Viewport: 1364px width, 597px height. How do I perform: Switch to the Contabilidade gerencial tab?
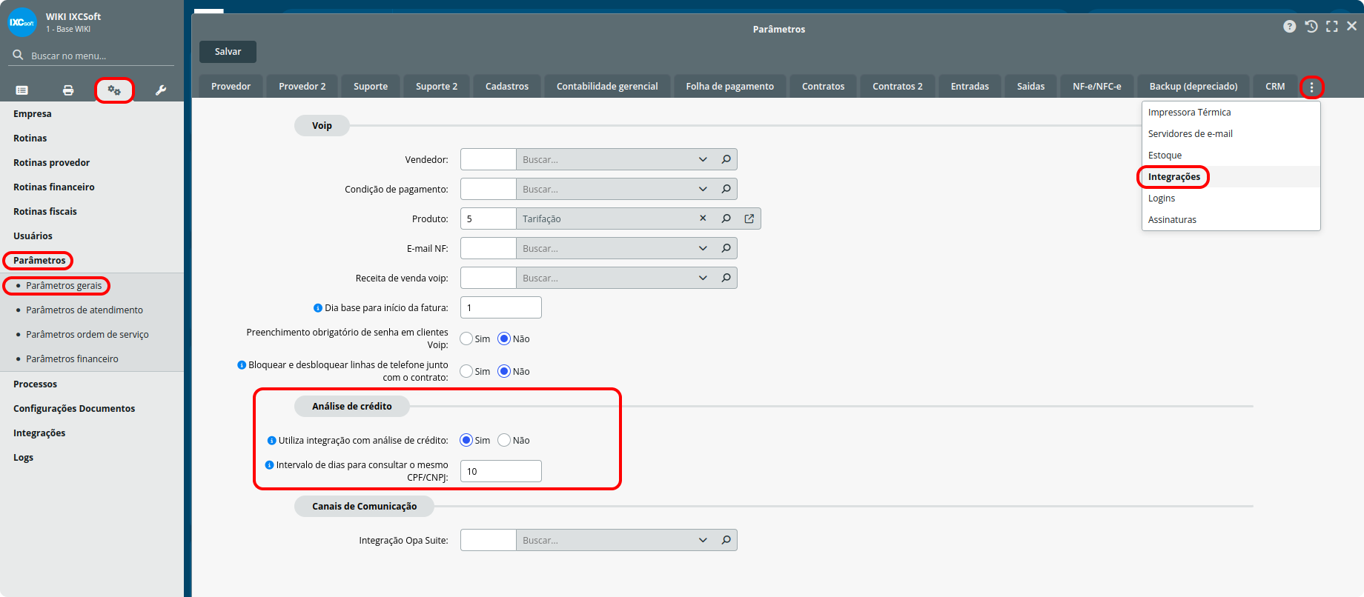(607, 86)
